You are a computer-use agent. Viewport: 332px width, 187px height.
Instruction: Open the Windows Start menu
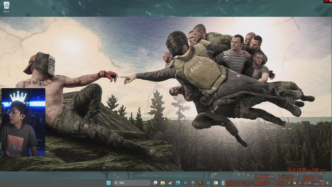click(x=109, y=183)
